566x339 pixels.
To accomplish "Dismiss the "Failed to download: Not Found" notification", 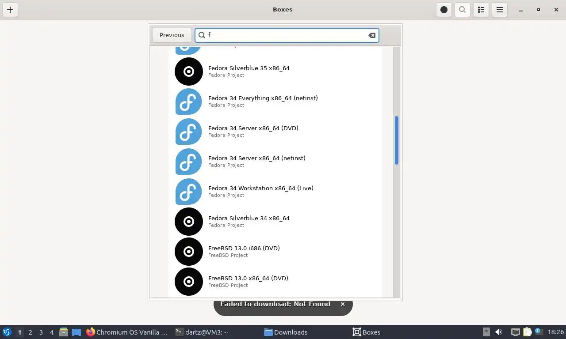I will (x=342, y=304).
